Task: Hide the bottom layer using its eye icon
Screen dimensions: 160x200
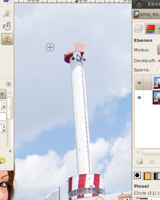Action: [x=139, y=98]
